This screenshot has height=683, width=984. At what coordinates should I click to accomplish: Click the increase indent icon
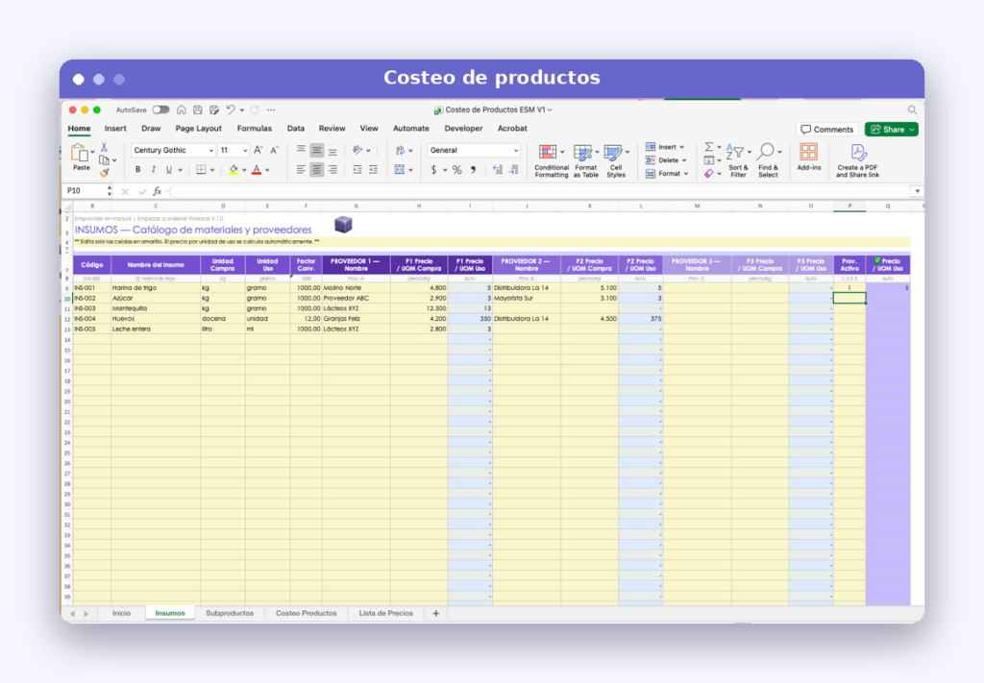click(x=374, y=170)
